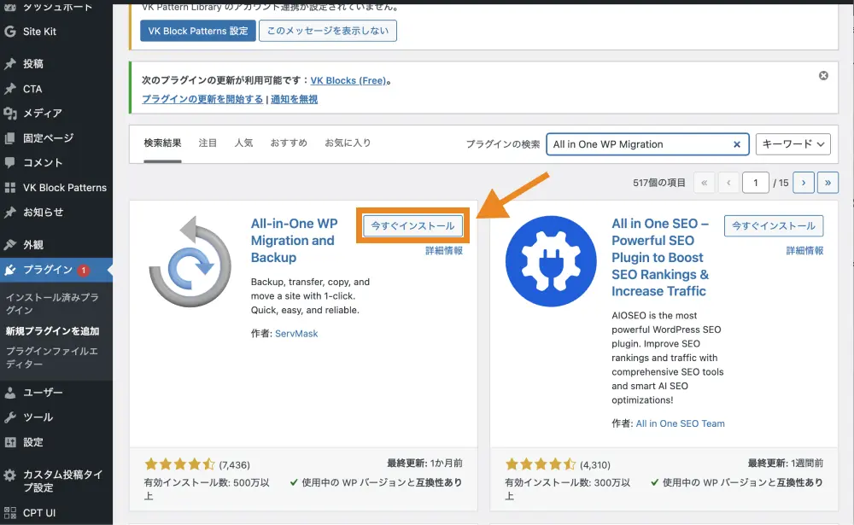The width and height of the screenshot is (854, 525).
Task: Click 有効インストール数: 500万以上 text
Action: (x=207, y=489)
